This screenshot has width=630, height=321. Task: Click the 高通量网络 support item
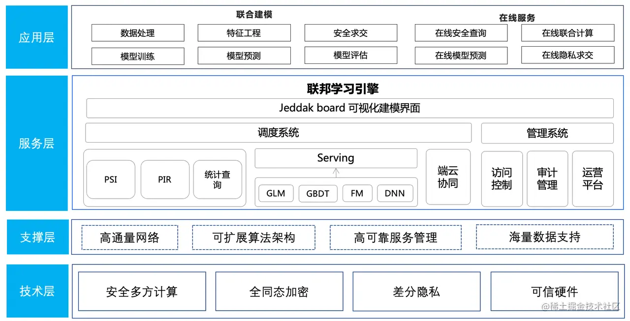coord(129,237)
